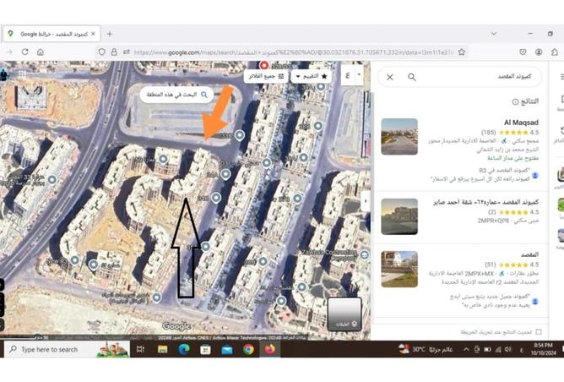This screenshot has width=564, height=382.
Task: Open the volume speaker tray icon
Action: pos(508,349)
